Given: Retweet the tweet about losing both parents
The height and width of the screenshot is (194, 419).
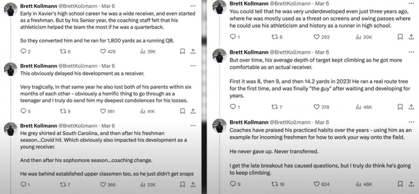Looking at the screenshot, I should (63, 111).
